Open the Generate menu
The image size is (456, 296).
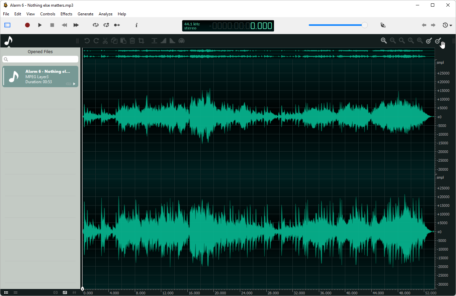(x=85, y=14)
